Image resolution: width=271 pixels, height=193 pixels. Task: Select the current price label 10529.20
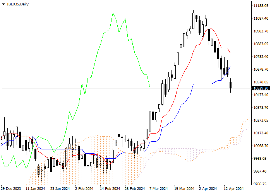(x=261, y=88)
